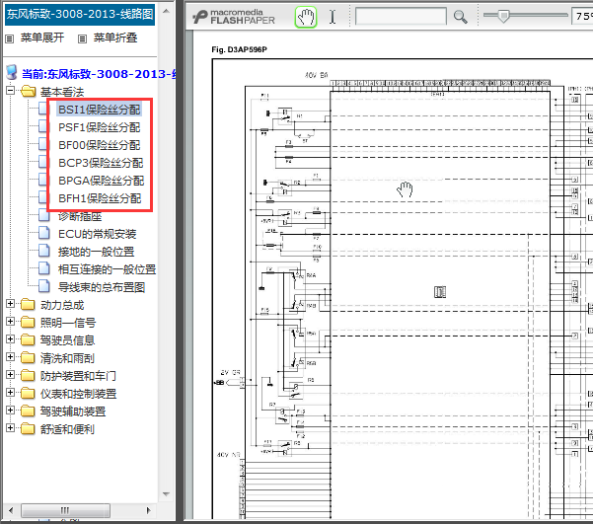This screenshot has height=524, width=593.
Task: Click the search magnifier icon
Action: pos(460,17)
